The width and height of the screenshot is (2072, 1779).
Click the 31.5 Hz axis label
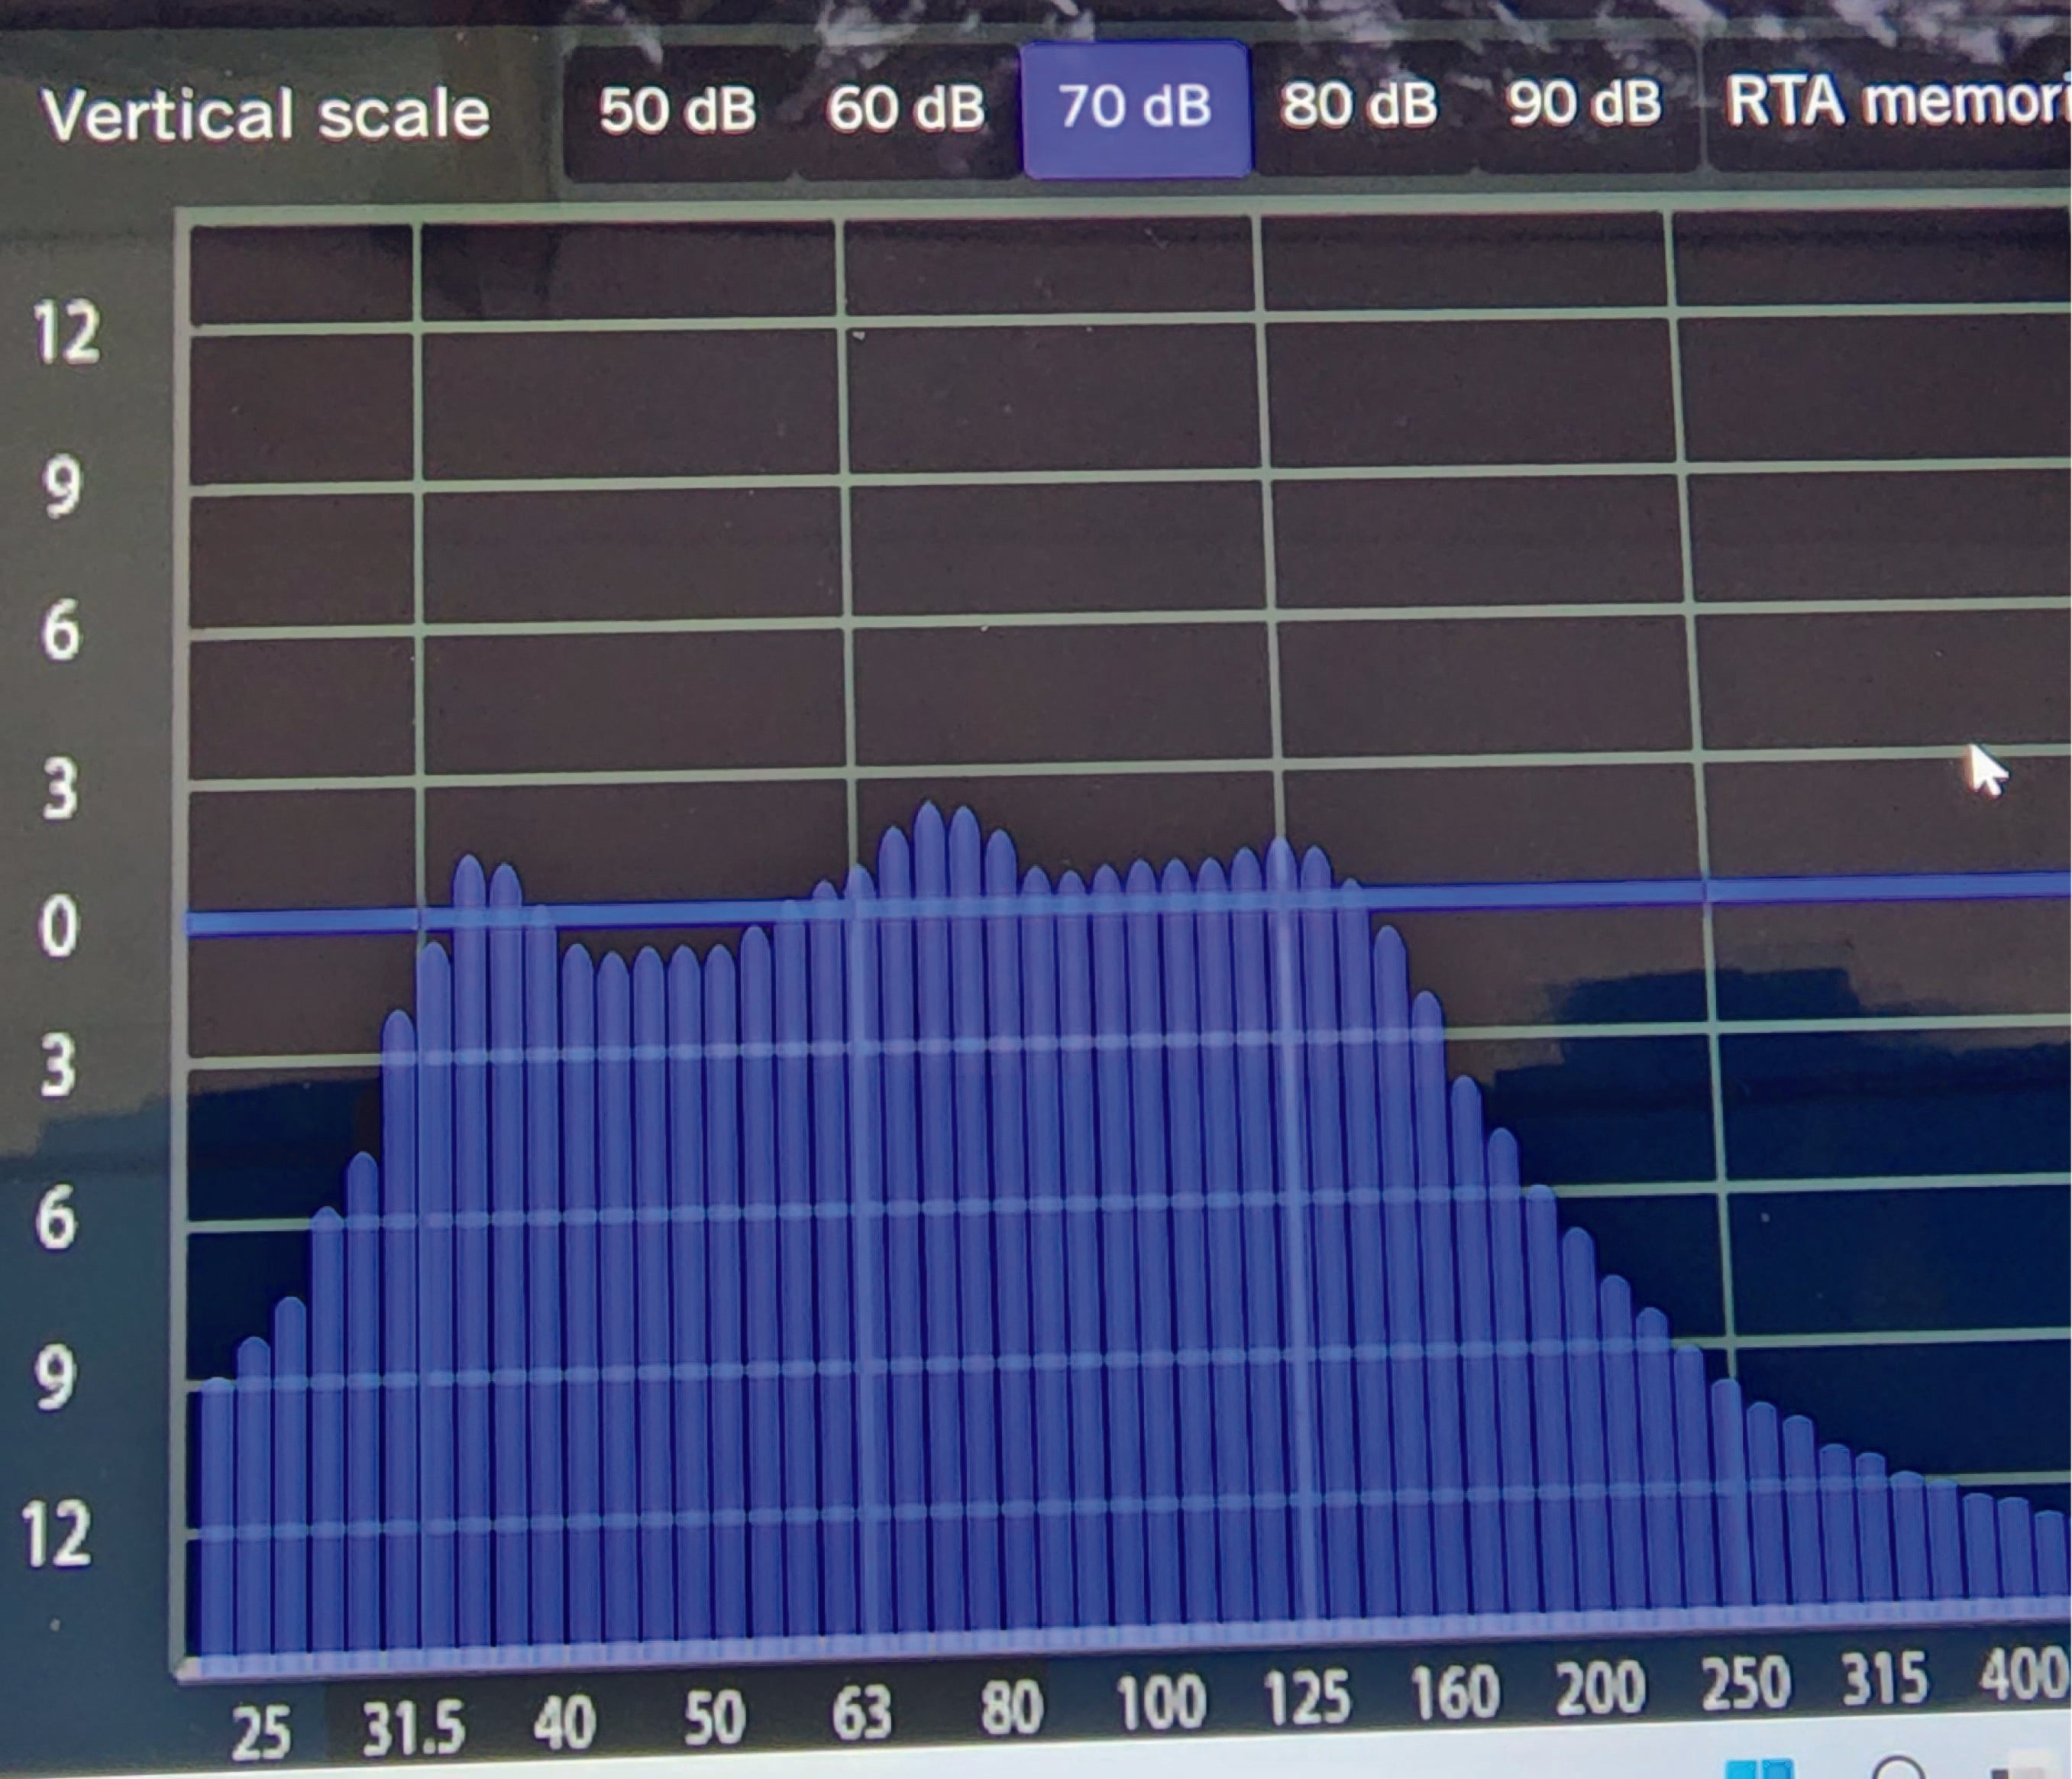point(414,1729)
